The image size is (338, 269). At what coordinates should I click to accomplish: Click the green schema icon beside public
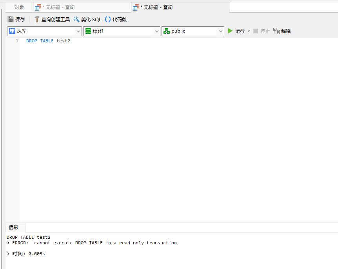(x=167, y=31)
